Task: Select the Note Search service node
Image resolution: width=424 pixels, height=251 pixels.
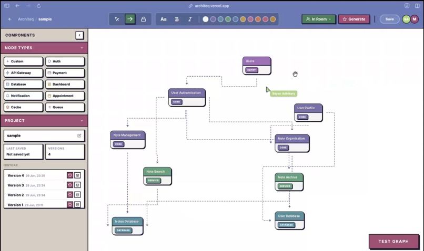Action: [x=157, y=176]
